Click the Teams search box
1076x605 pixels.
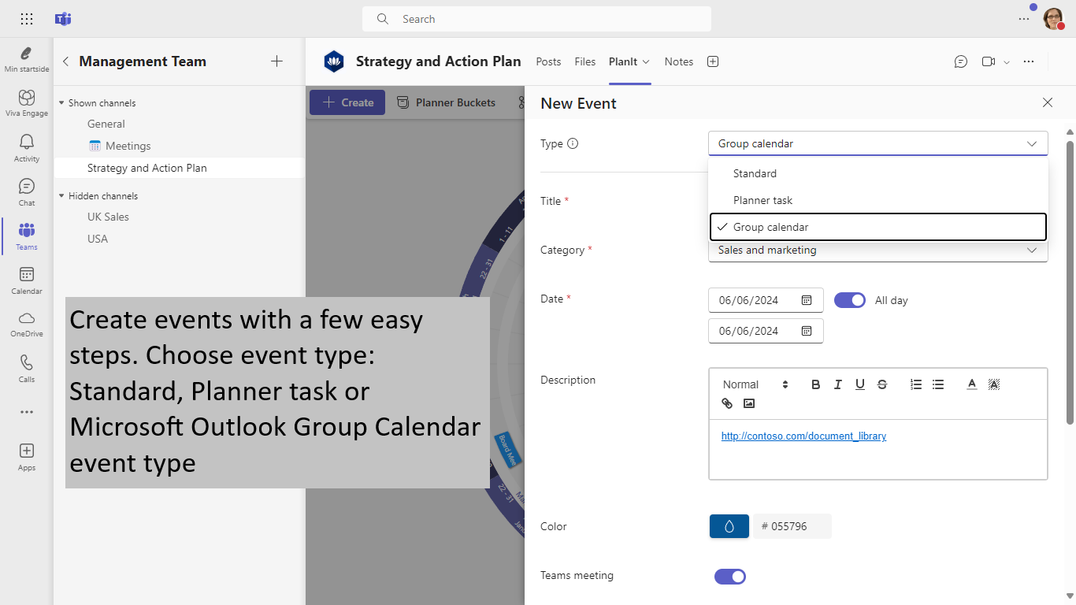(x=536, y=19)
